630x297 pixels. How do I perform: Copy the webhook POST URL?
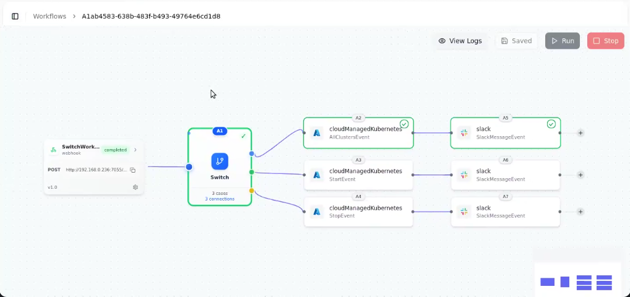tap(132, 170)
